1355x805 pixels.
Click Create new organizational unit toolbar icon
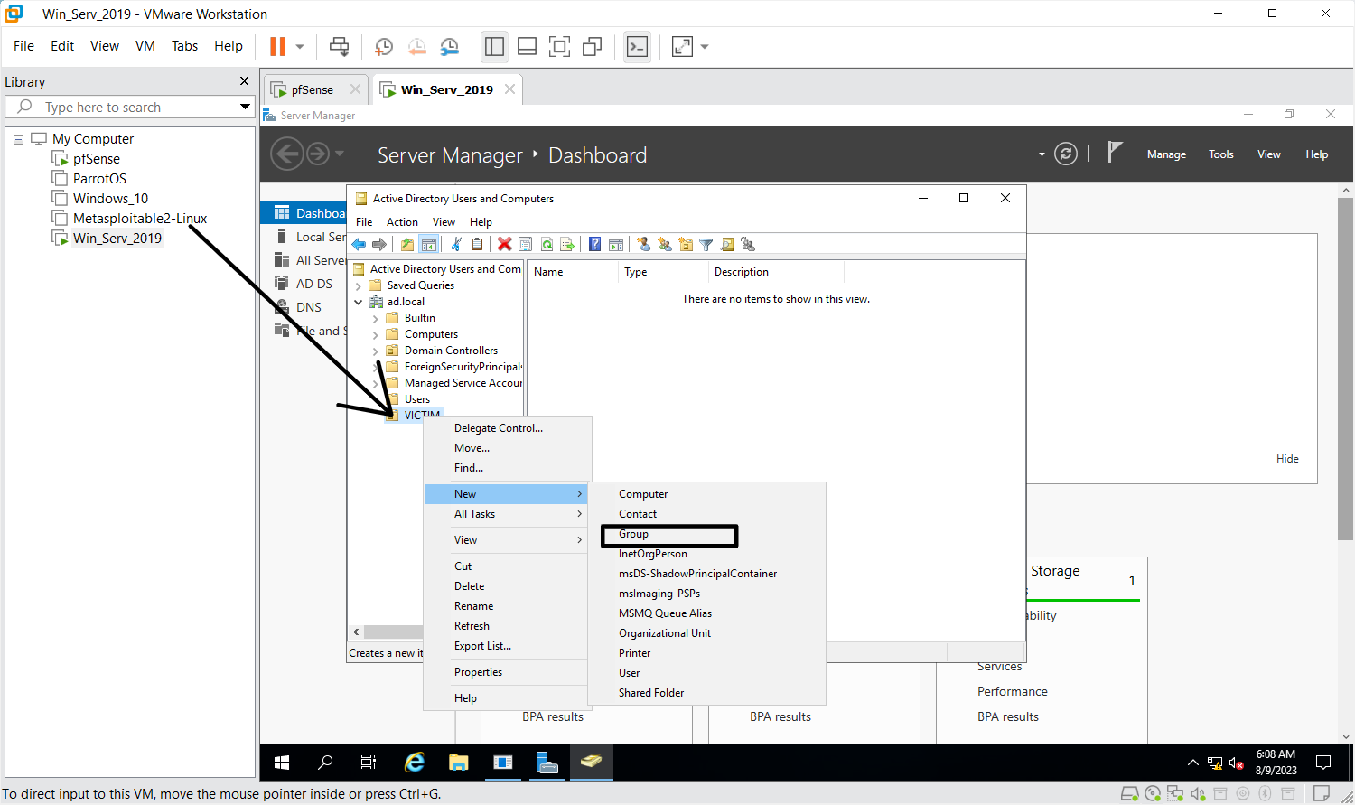(x=686, y=244)
